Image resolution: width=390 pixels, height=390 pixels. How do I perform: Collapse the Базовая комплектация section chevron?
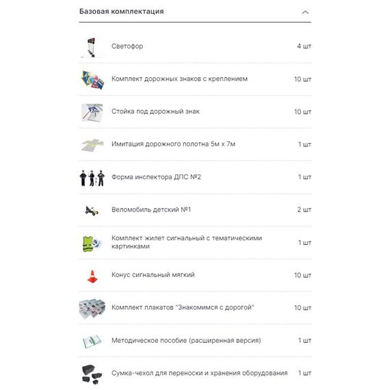click(305, 12)
